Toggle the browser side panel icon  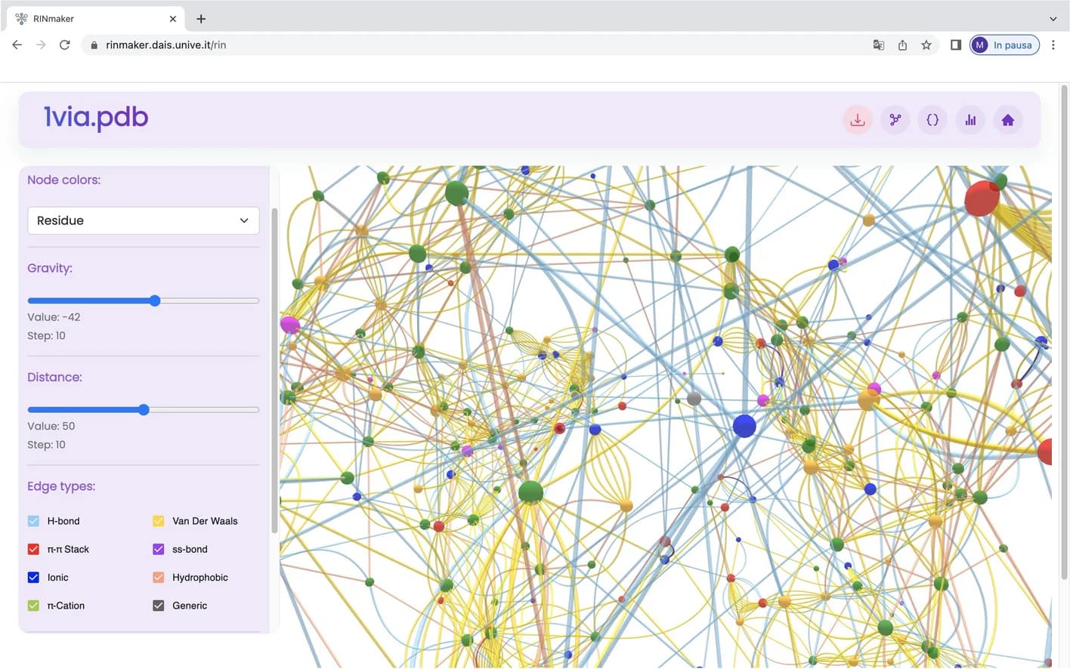pyautogui.click(x=955, y=45)
